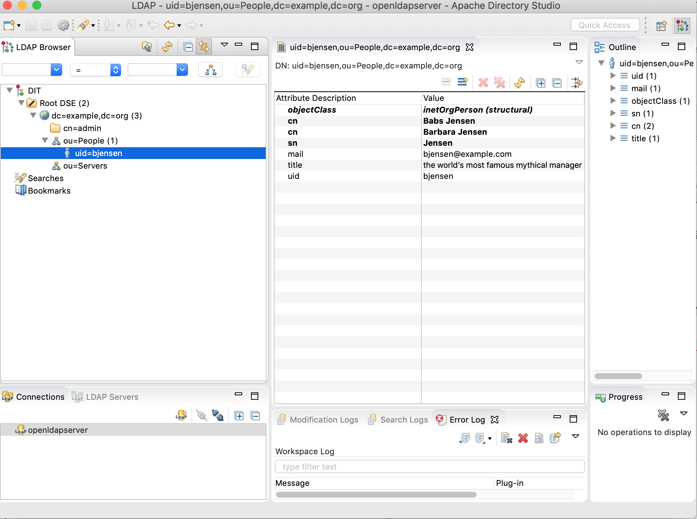
Task: Open the Searches node
Action: click(46, 178)
